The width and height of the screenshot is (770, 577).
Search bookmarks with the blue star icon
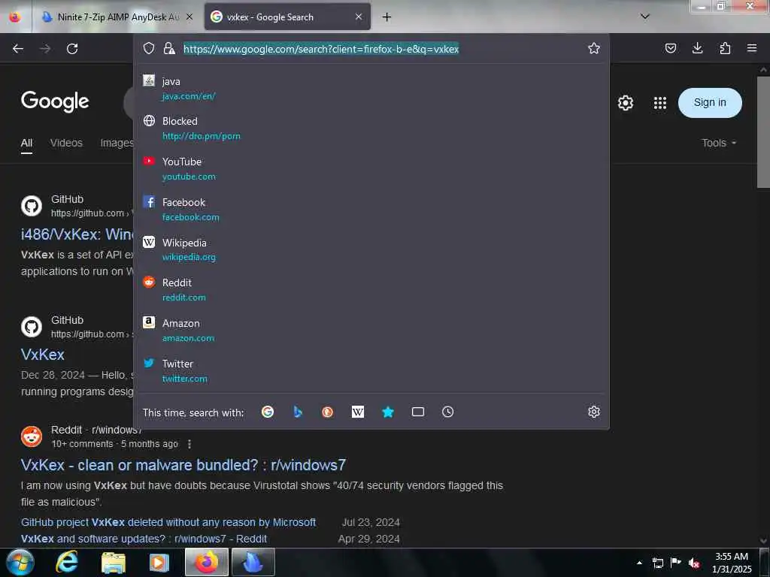tap(388, 412)
